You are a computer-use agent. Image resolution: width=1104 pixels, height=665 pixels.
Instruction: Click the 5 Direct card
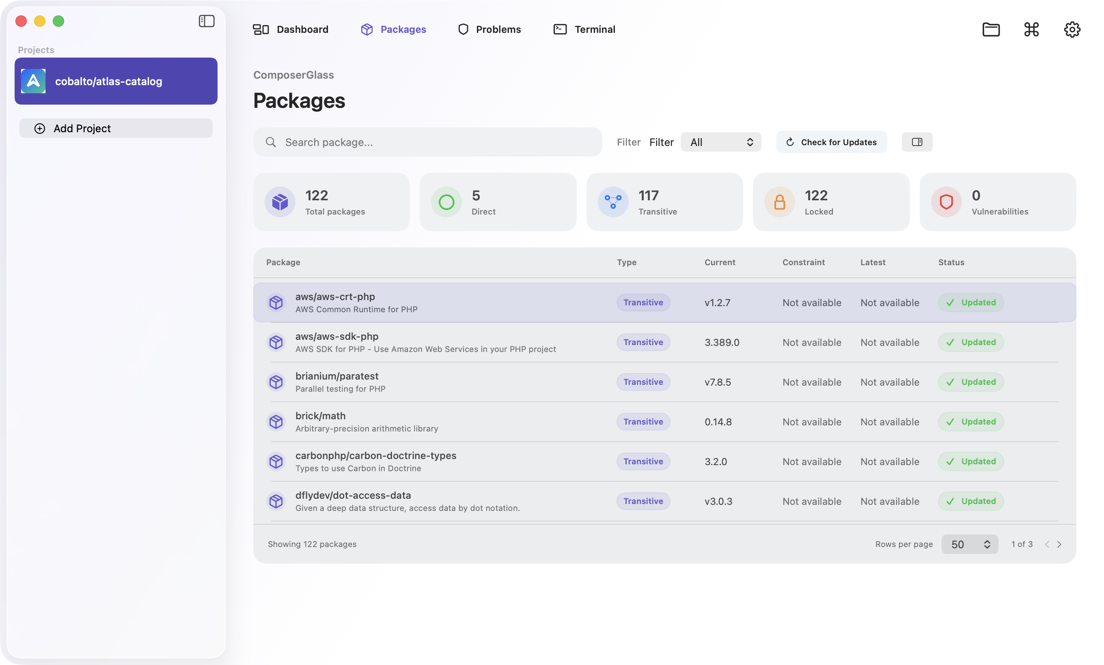[498, 202]
